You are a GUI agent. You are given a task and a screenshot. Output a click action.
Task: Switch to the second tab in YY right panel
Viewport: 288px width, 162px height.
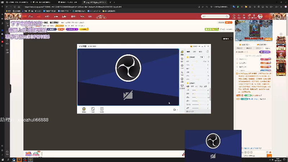pos(194,51)
